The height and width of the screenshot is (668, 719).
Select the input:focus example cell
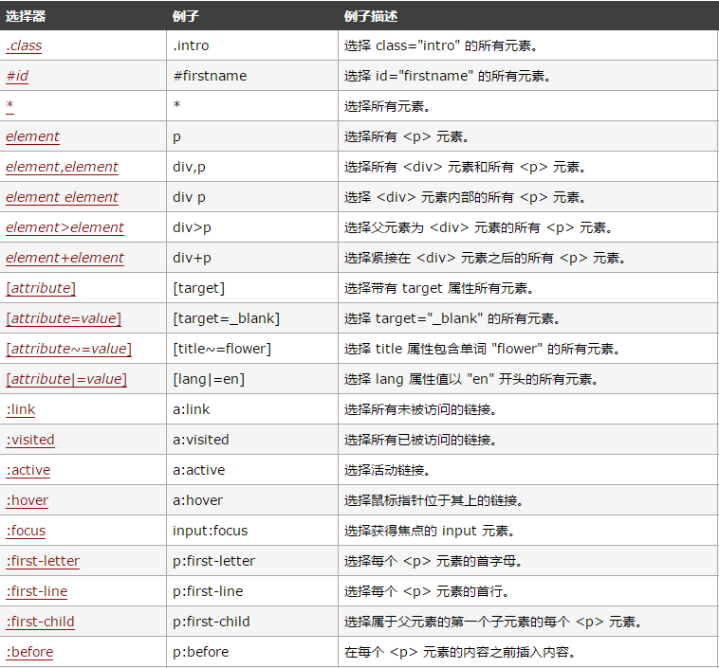[x=252, y=531]
